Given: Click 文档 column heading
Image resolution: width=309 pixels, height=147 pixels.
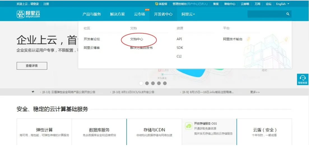Looking at the screenshot, I should (x=133, y=28).
